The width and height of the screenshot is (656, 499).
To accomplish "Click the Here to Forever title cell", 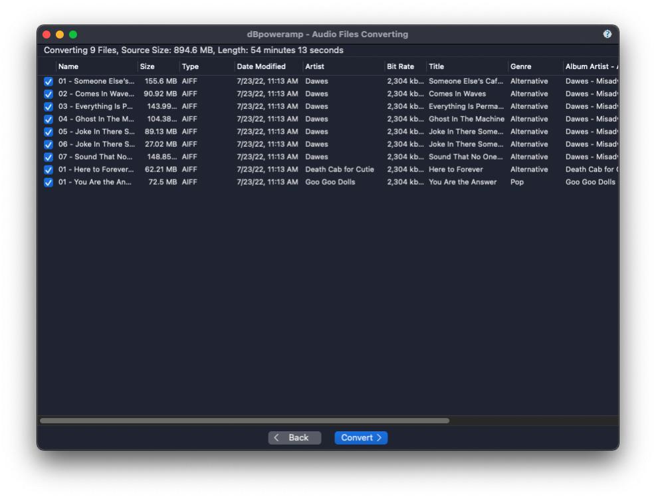I will coord(455,169).
